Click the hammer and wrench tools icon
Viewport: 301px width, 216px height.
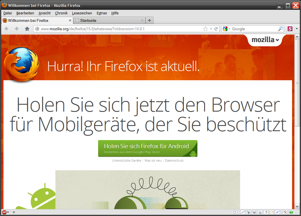click(x=285, y=212)
